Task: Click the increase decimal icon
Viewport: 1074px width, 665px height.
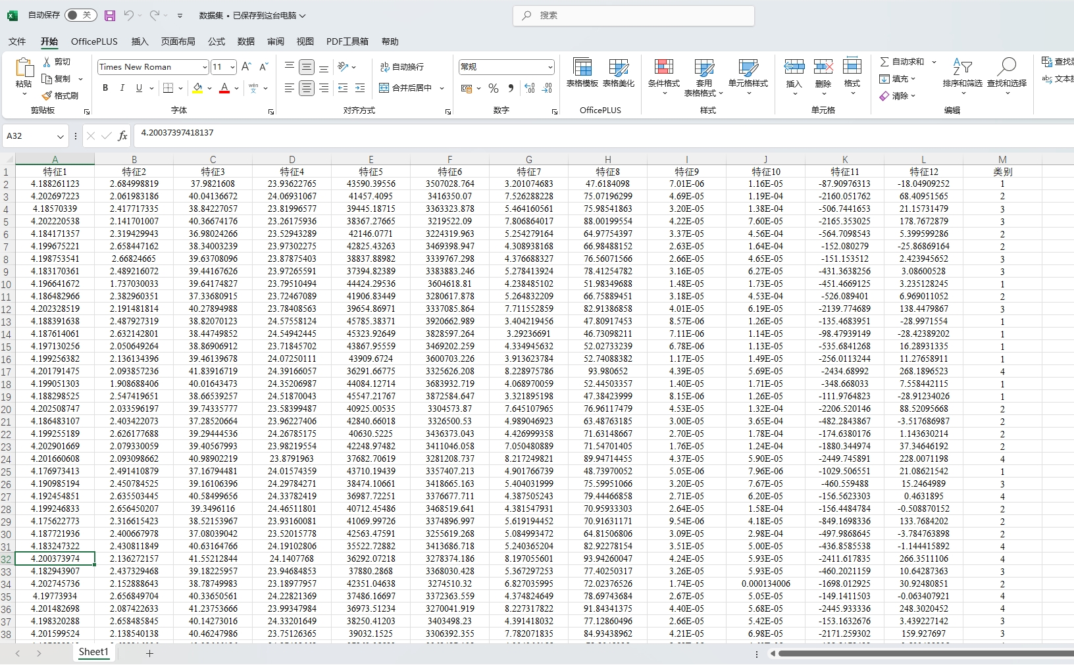Action: 530,88
